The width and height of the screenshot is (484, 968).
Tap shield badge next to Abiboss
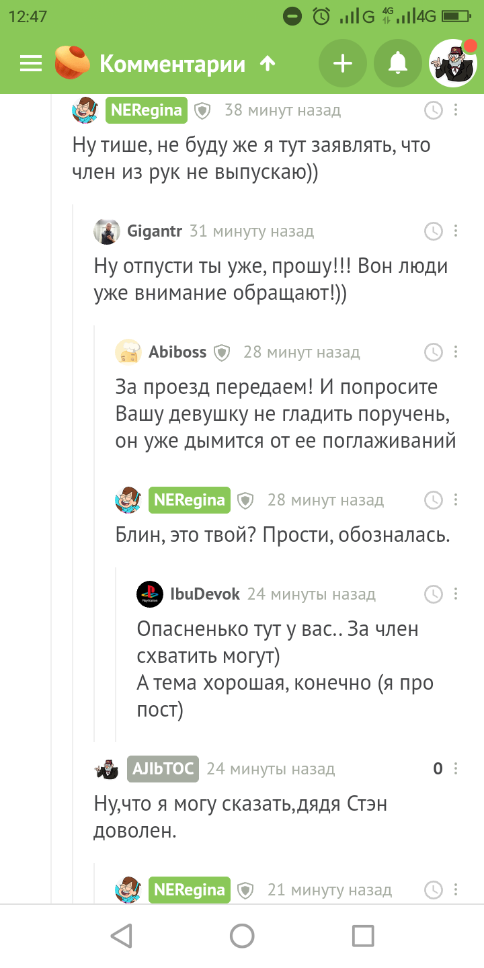tap(222, 352)
